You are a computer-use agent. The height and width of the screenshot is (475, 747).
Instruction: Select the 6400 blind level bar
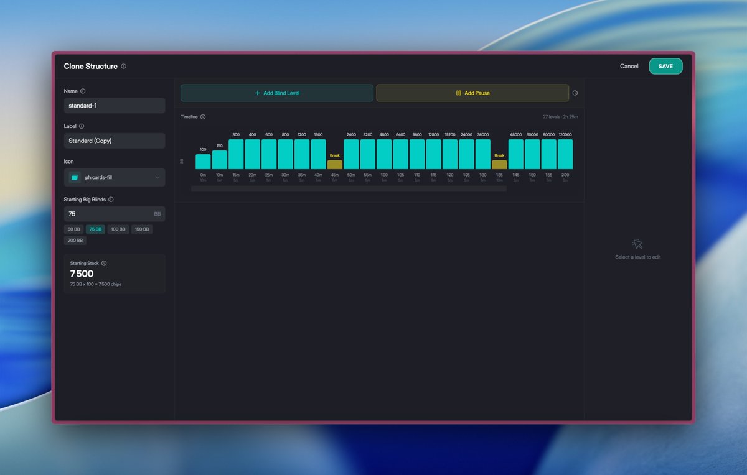tap(401, 154)
